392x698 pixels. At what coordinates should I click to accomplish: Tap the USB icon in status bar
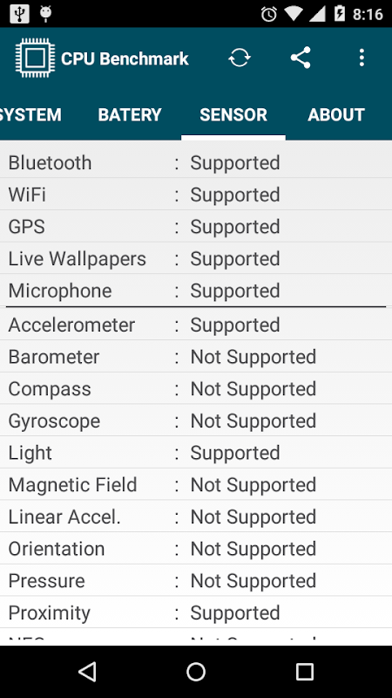click(19, 14)
